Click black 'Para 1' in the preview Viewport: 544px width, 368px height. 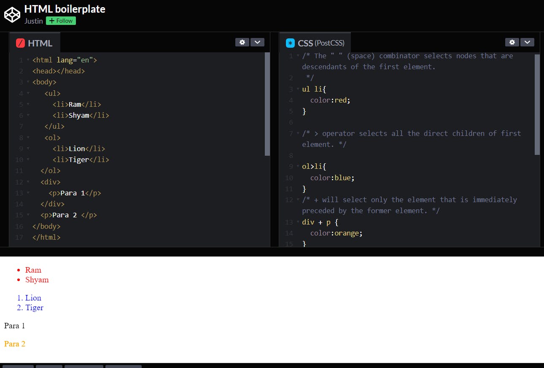[15, 325]
